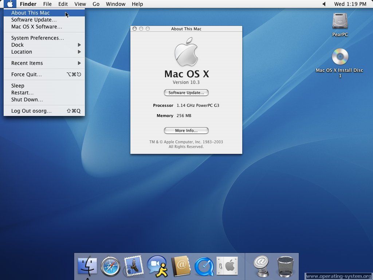Open the Trash in the Dock
Viewport: 373px width, 280px height.
[285, 266]
